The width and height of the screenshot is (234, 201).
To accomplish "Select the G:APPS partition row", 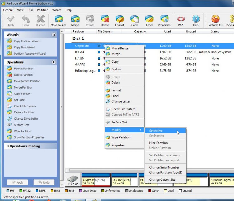I will tap(149, 65).
